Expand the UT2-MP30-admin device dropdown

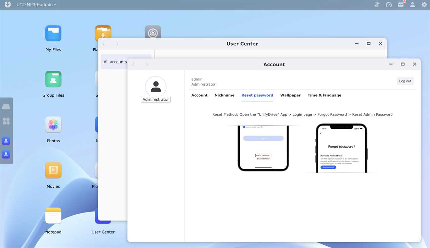(36, 5)
